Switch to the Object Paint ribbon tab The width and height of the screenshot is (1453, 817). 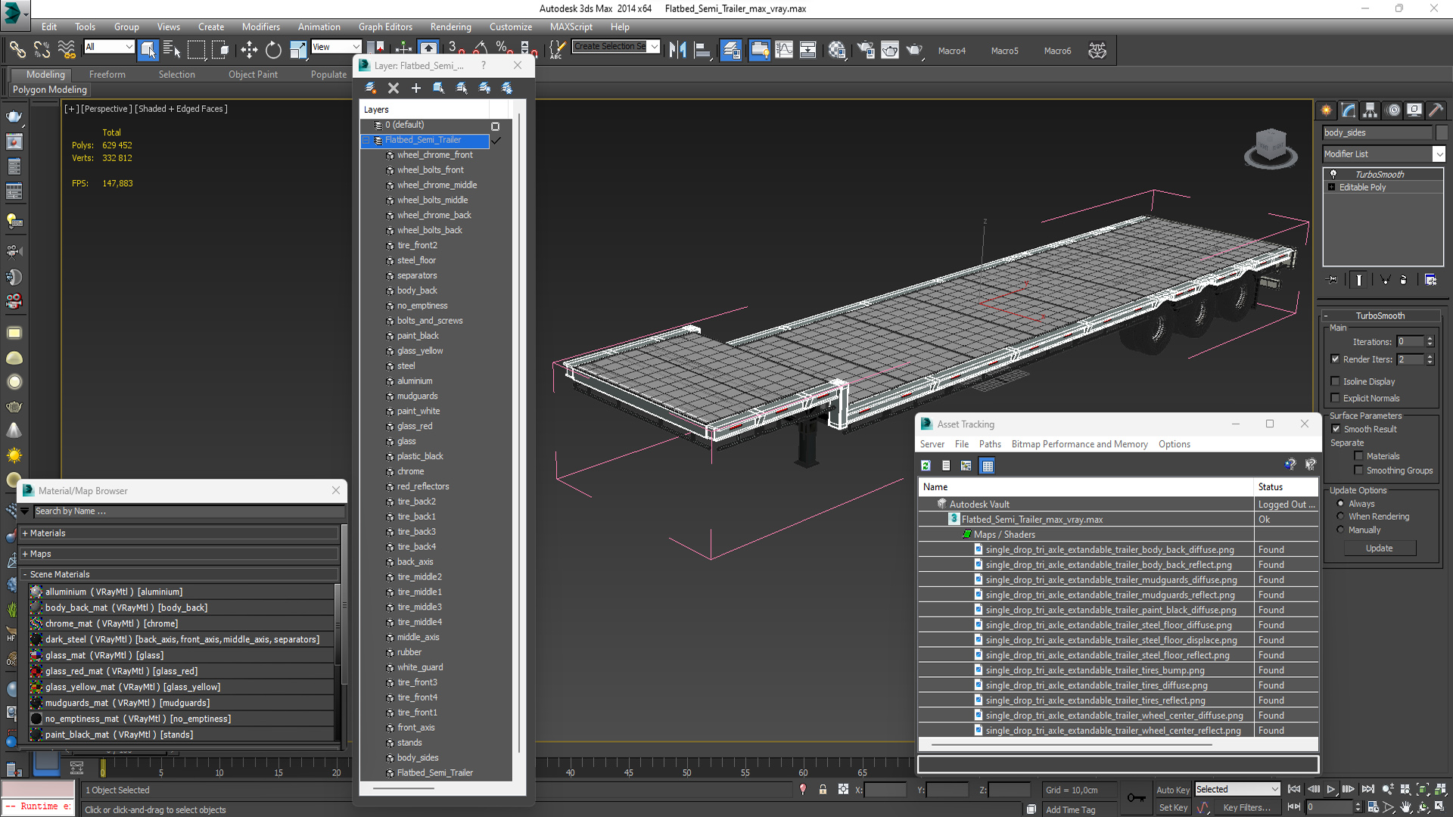point(253,74)
